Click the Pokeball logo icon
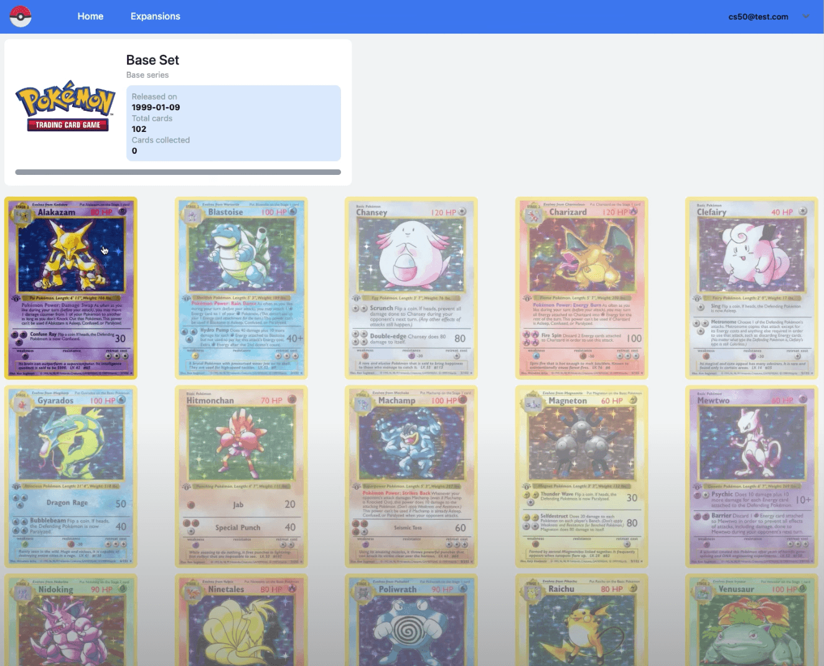The image size is (824, 666). click(21, 16)
